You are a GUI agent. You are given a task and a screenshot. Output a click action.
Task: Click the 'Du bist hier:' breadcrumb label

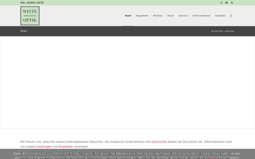point(218,31)
